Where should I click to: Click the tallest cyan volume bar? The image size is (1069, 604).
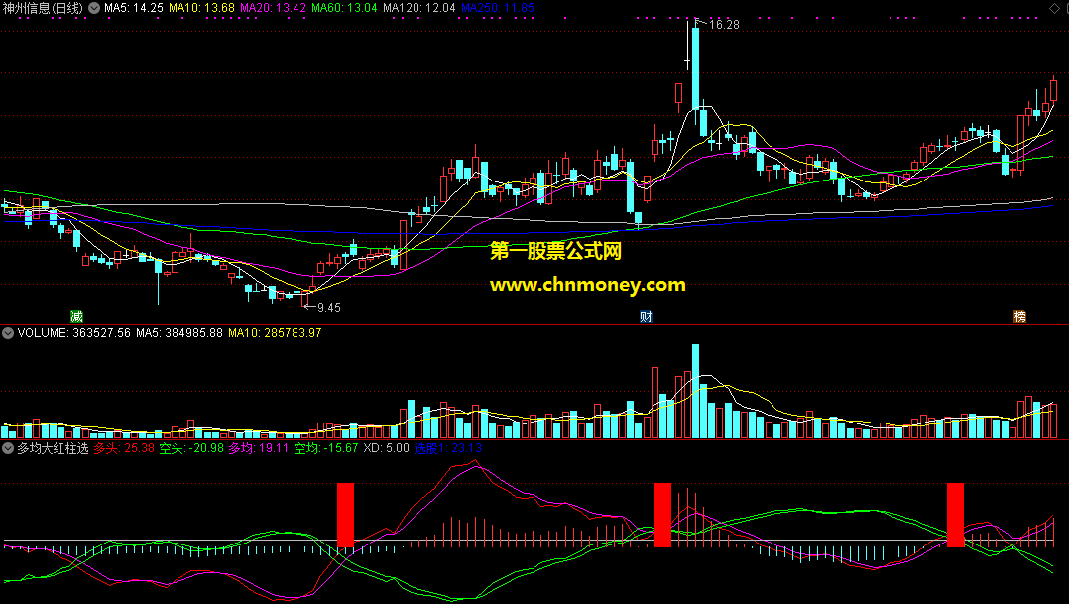click(695, 392)
